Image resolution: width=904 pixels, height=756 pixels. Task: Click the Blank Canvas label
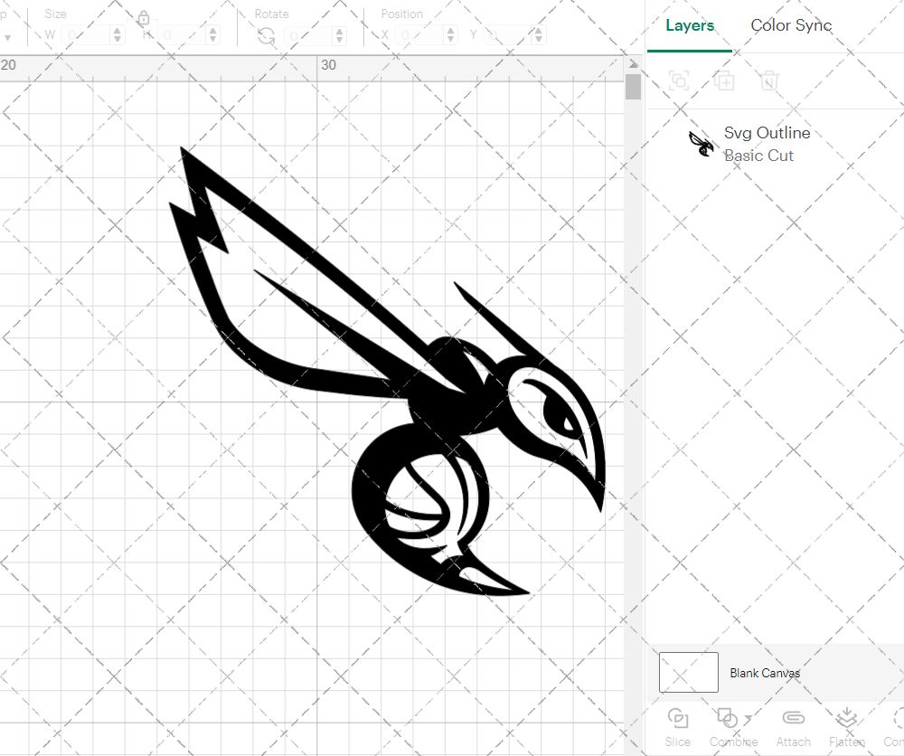[x=765, y=673]
